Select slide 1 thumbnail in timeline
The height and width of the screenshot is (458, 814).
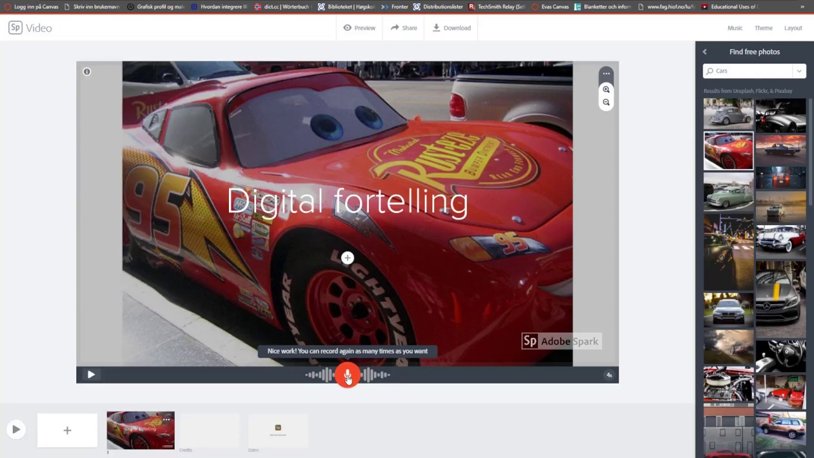(x=141, y=431)
